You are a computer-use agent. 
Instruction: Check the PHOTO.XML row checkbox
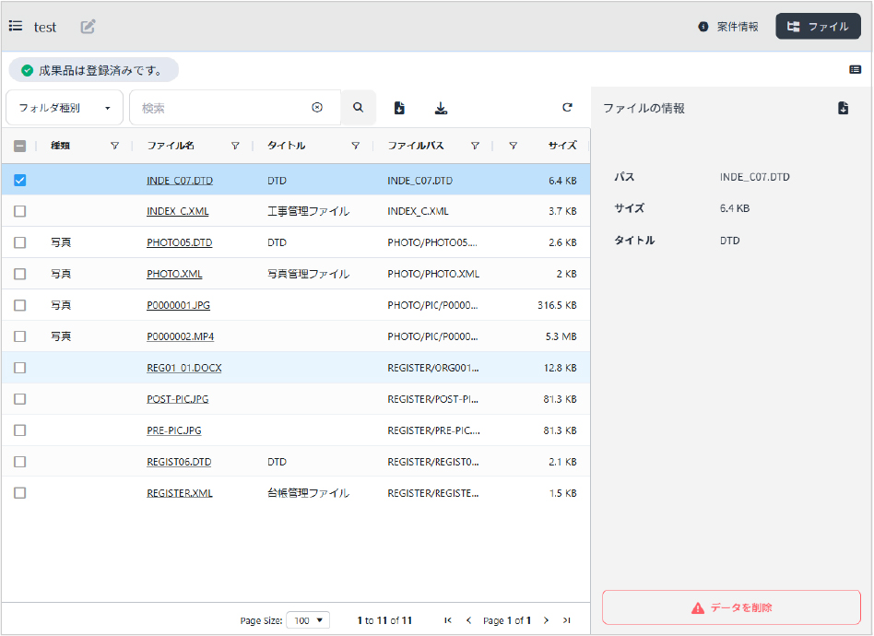click(19, 274)
